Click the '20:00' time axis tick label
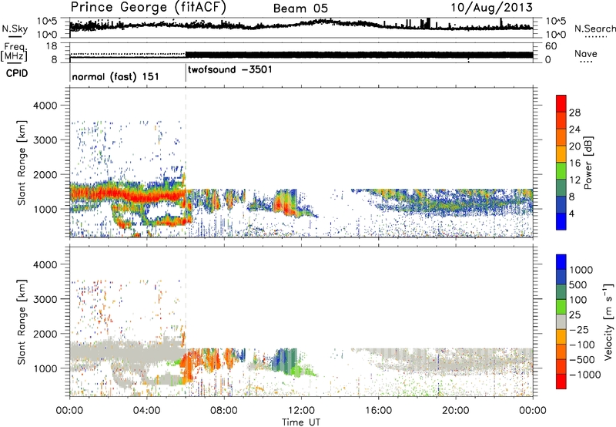The image size is (616, 427). point(456,411)
